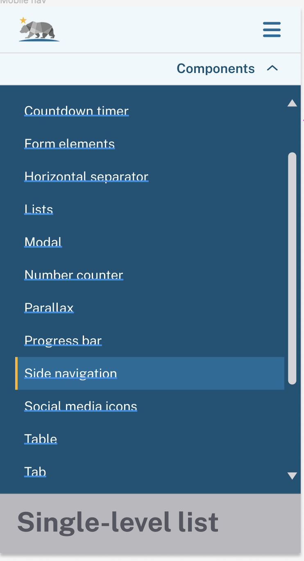Image resolution: width=304 pixels, height=561 pixels.
Task: Click the California bear logo
Action: coord(39,30)
